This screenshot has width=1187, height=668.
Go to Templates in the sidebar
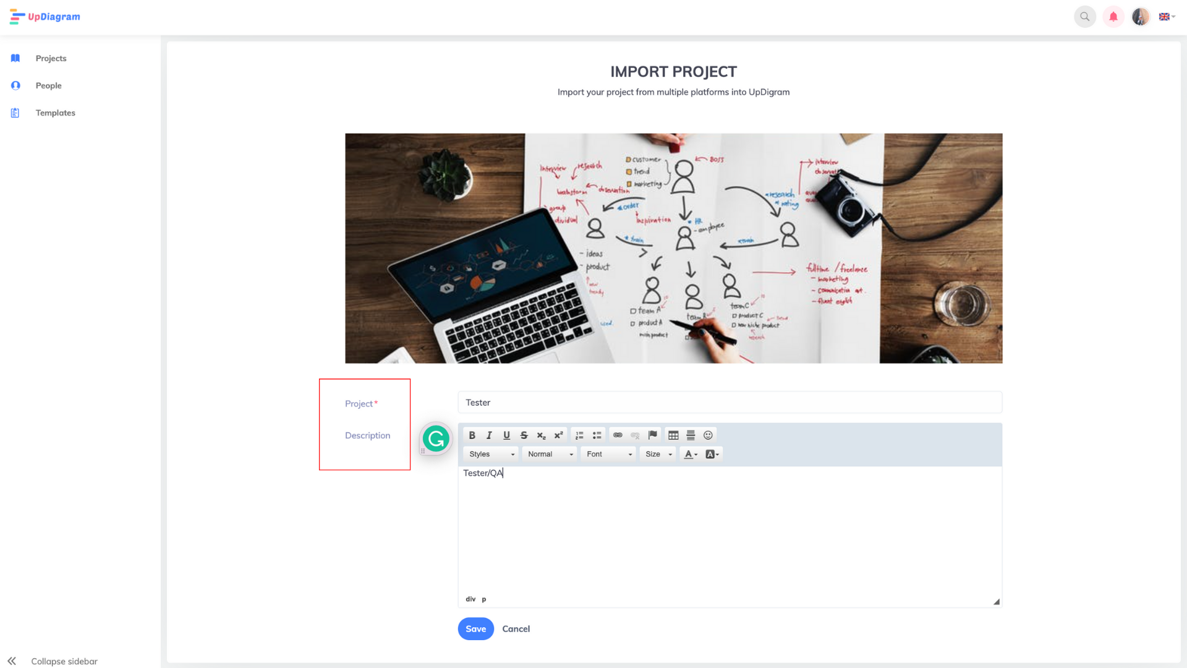[x=55, y=113]
